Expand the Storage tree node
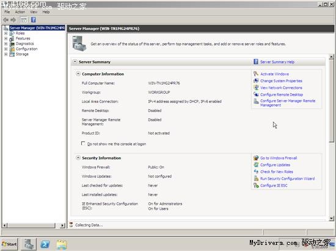Screen dimensions: 336x251 (6, 54)
